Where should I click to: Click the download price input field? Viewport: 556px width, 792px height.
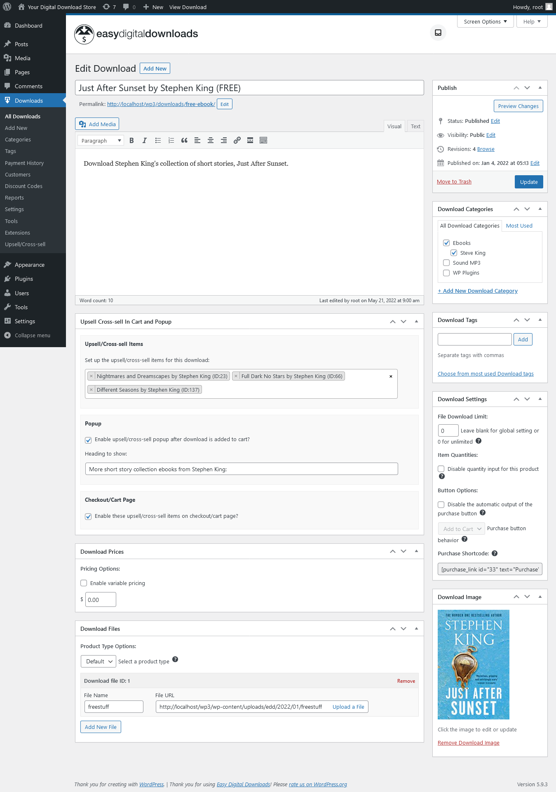101,599
